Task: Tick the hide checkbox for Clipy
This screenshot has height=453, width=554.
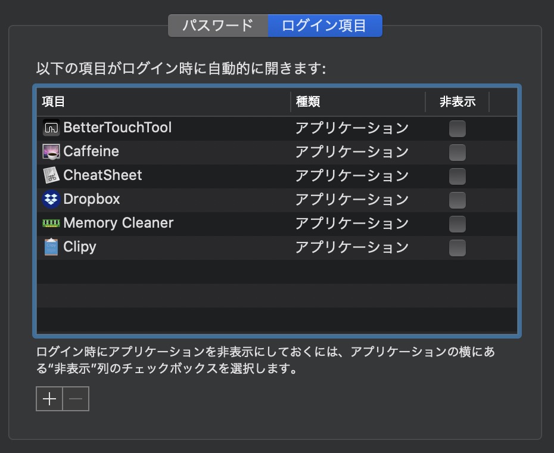Action: point(457,248)
